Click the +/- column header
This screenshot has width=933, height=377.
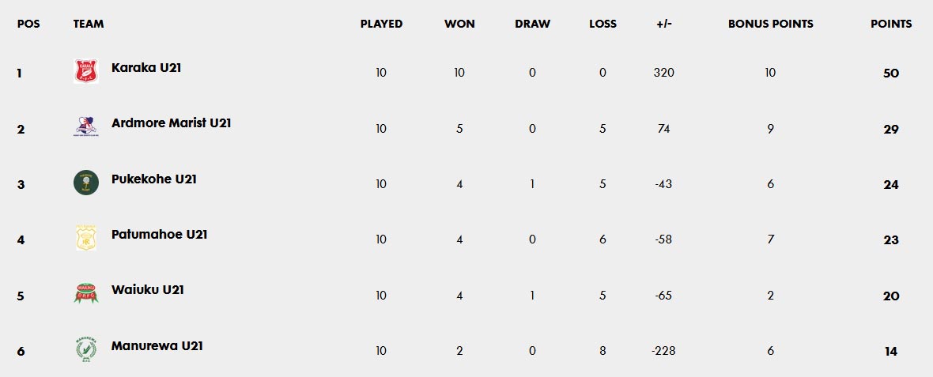tap(663, 24)
